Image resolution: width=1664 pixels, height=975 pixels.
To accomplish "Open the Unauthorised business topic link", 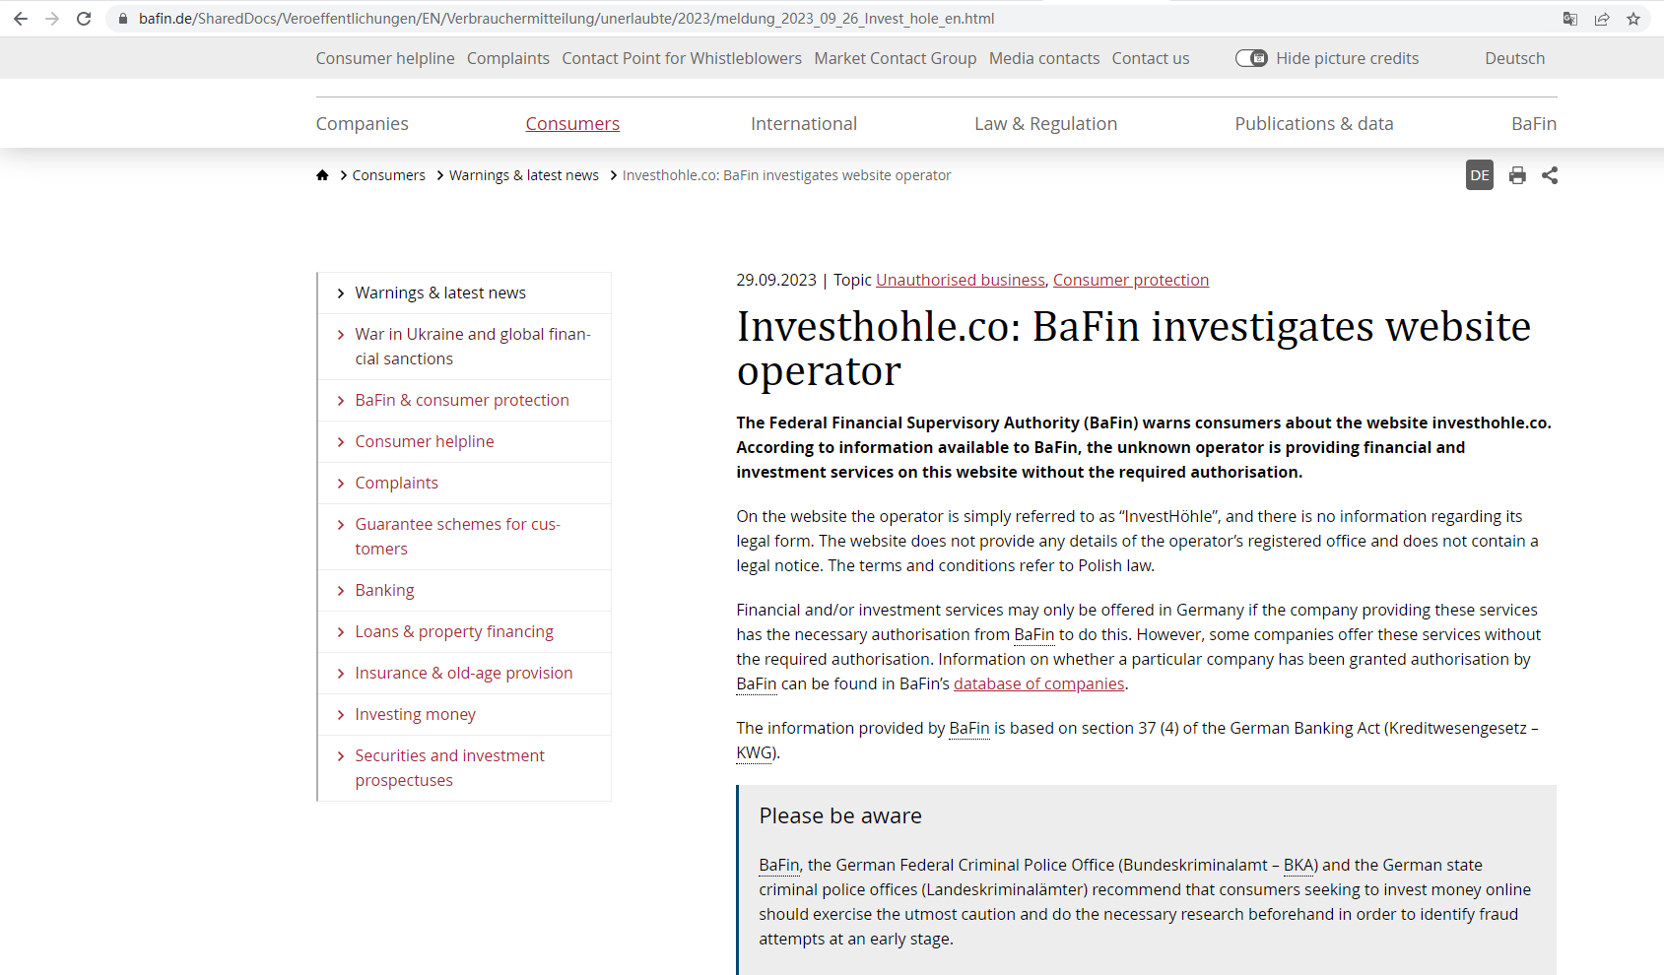I will point(961,280).
